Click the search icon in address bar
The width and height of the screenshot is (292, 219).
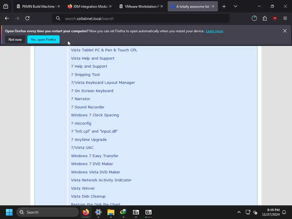tap(58, 18)
